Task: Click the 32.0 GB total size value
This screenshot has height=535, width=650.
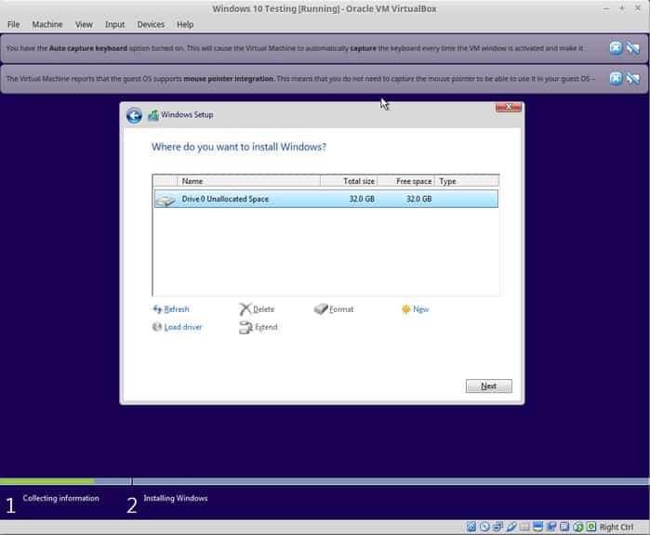Action: [x=362, y=199]
